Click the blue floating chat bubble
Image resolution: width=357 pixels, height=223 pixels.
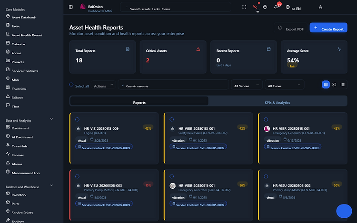coord(344,211)
